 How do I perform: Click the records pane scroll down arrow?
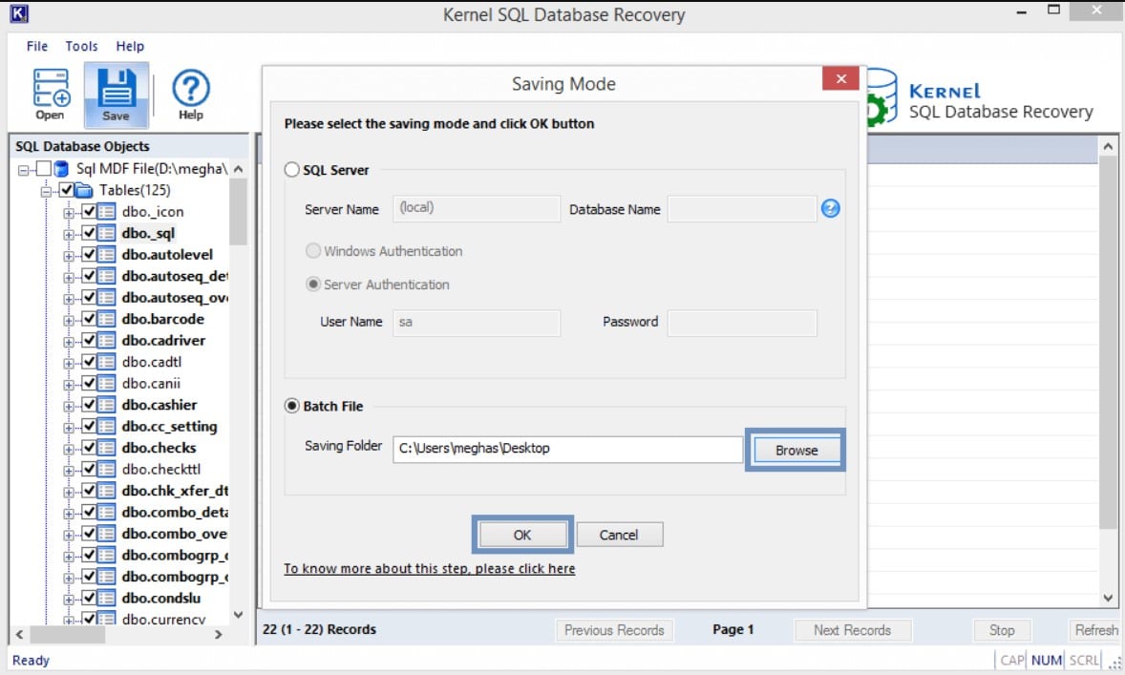pos(1108,598)
